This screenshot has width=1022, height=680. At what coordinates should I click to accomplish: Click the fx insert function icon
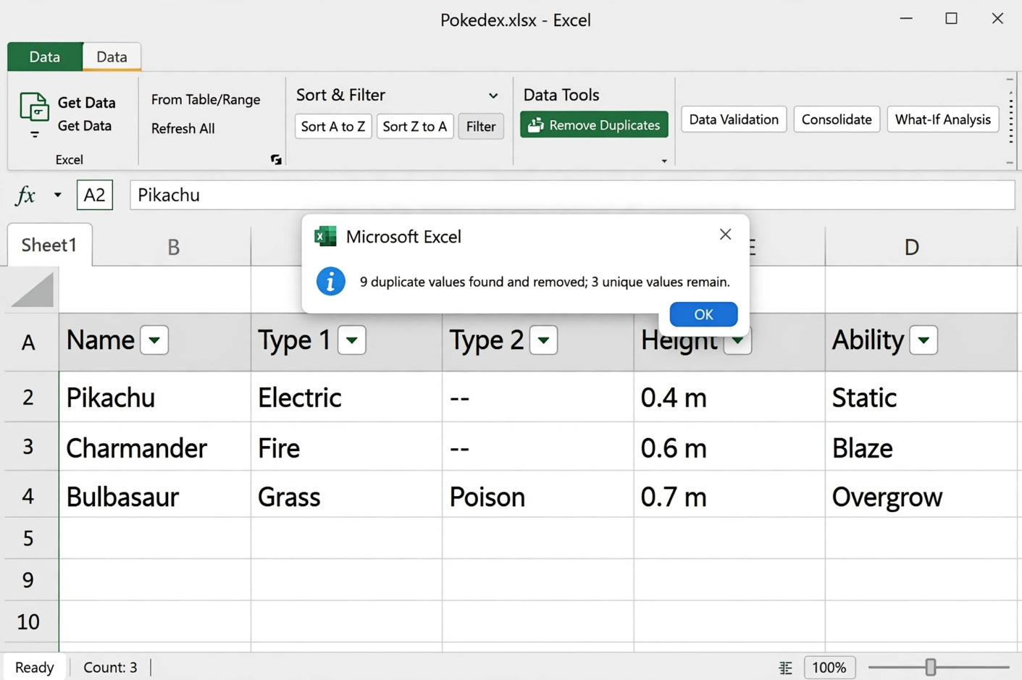25,195
